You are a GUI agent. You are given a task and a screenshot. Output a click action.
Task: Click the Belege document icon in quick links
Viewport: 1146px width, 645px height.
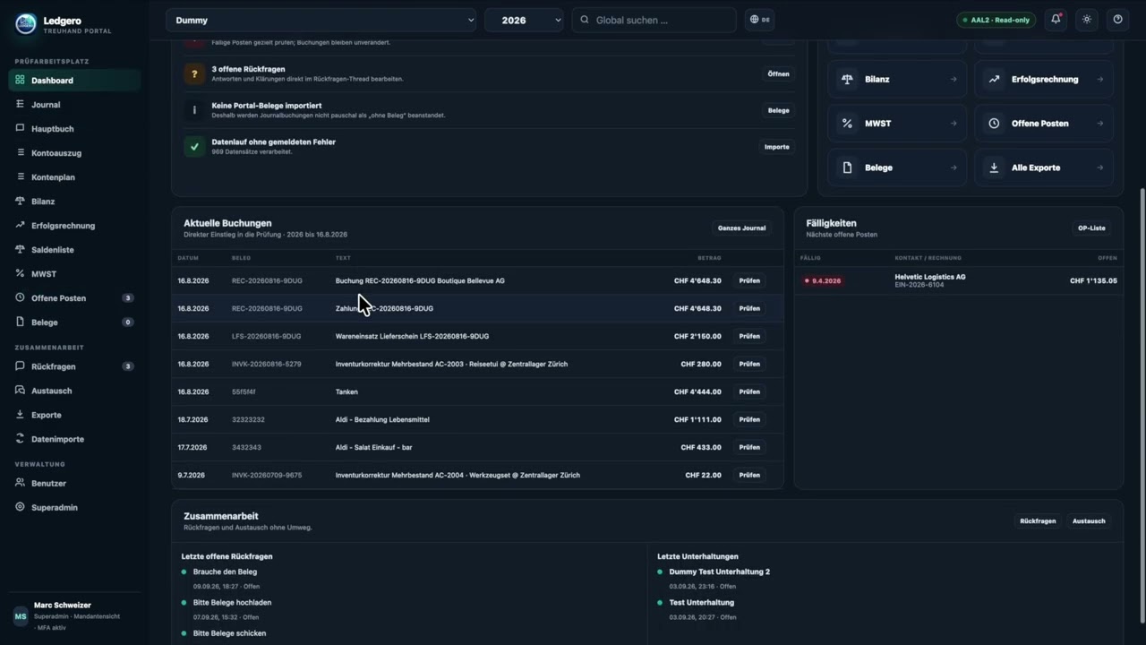pos(847,168)
